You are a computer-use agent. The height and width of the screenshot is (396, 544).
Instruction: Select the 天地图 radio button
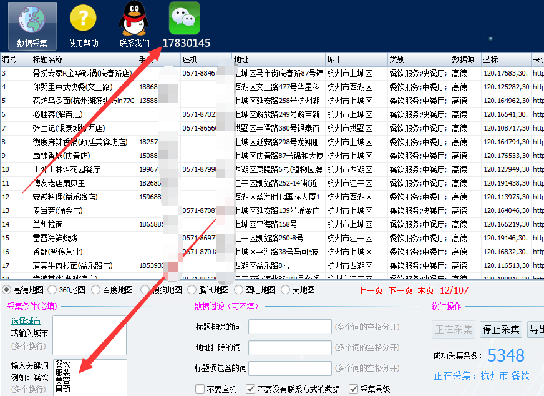285,290
